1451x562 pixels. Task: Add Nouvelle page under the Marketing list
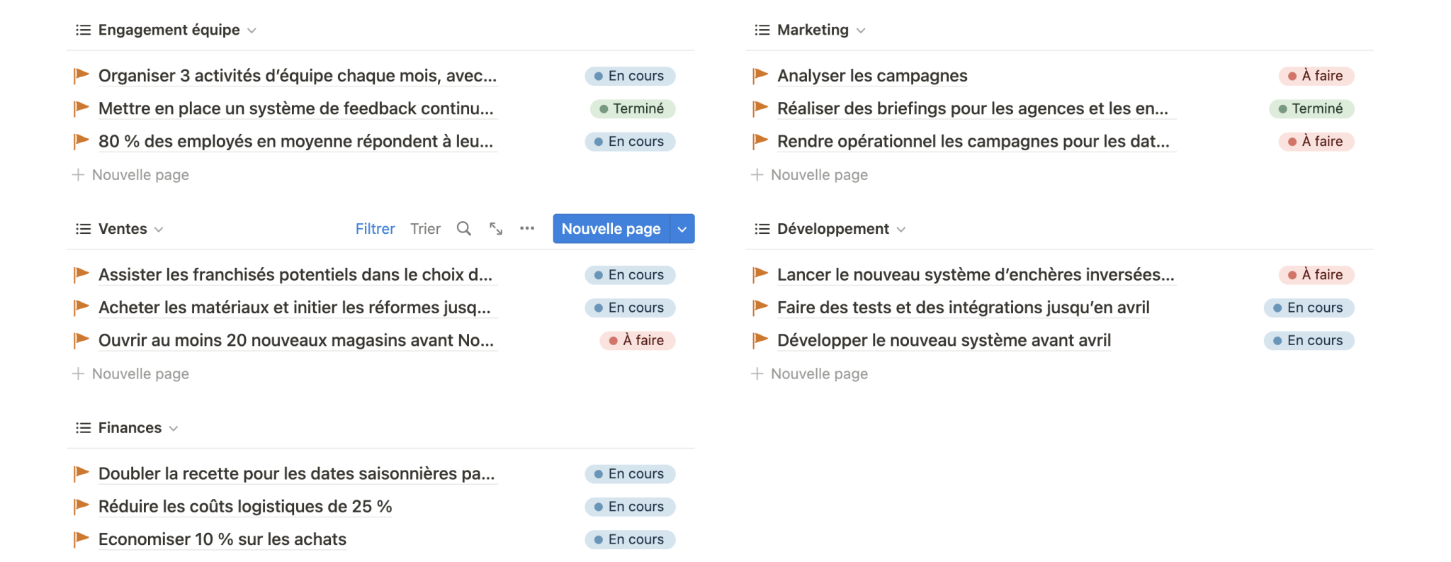tap(818, 175)
